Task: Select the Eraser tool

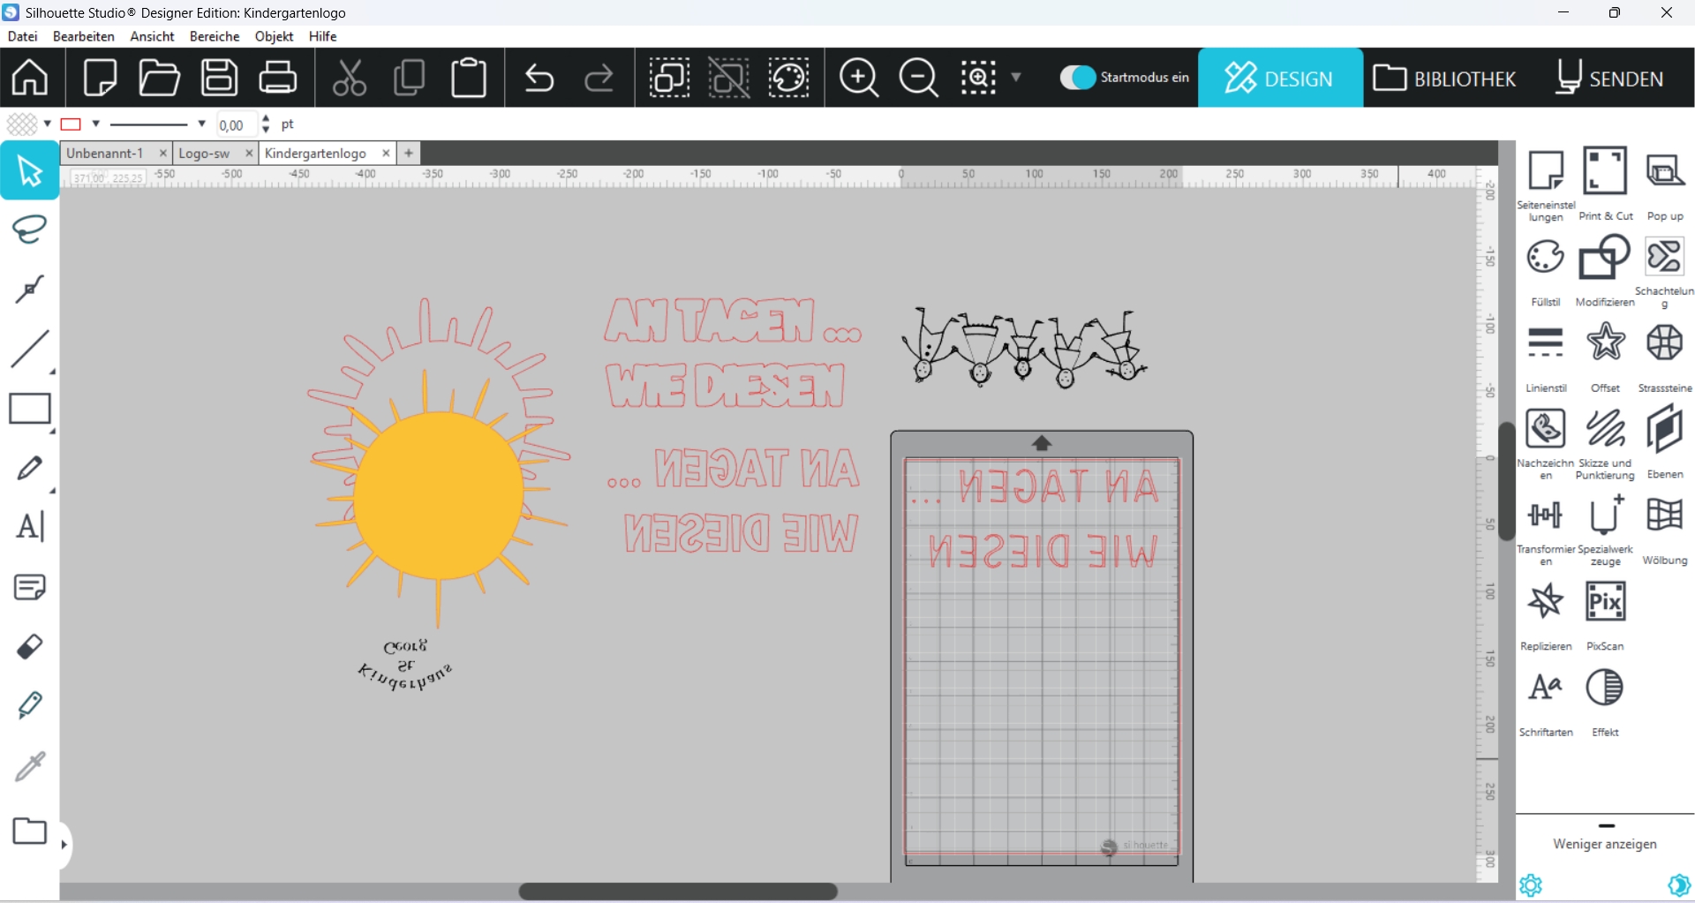Action: coord(29,647)
